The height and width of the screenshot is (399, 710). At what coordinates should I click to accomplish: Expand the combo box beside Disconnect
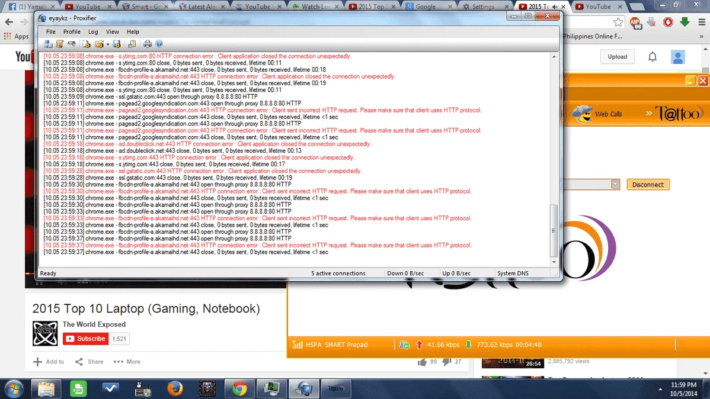click(615, 184)
